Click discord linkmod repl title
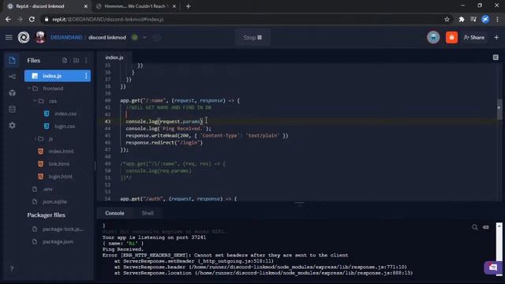The height and width of the screenshot is (284, 505). pos(107,37)
